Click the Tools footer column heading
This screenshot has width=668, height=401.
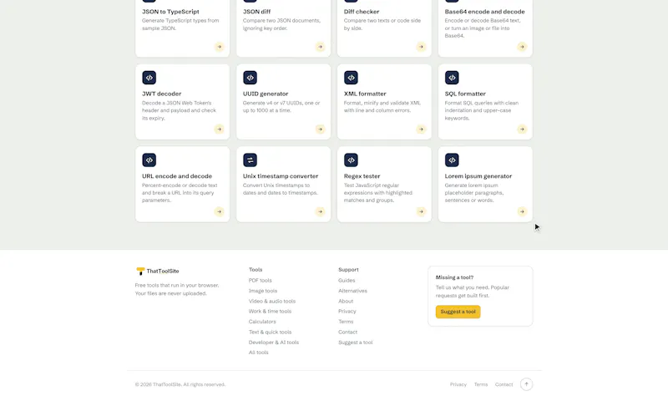coord(256,270)
